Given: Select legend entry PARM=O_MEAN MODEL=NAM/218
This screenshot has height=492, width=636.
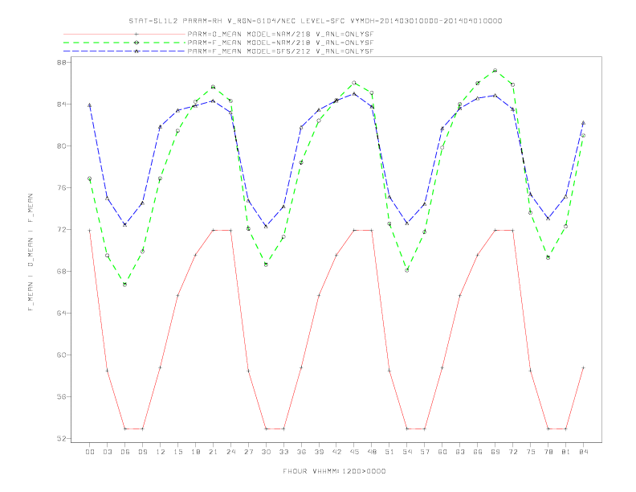Looking at the screenshot, I should [280, 34].
